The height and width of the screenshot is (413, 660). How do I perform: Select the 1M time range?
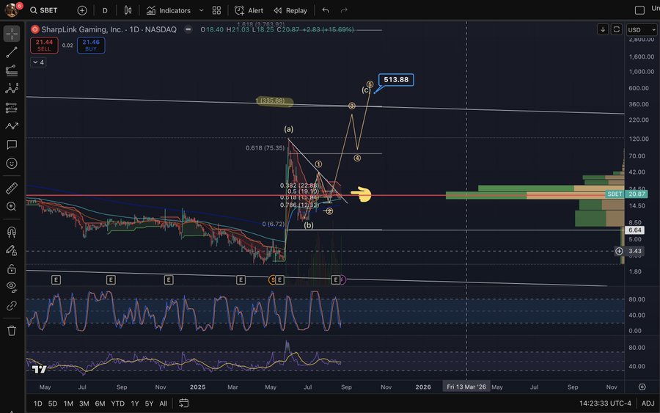click(68, 403)
